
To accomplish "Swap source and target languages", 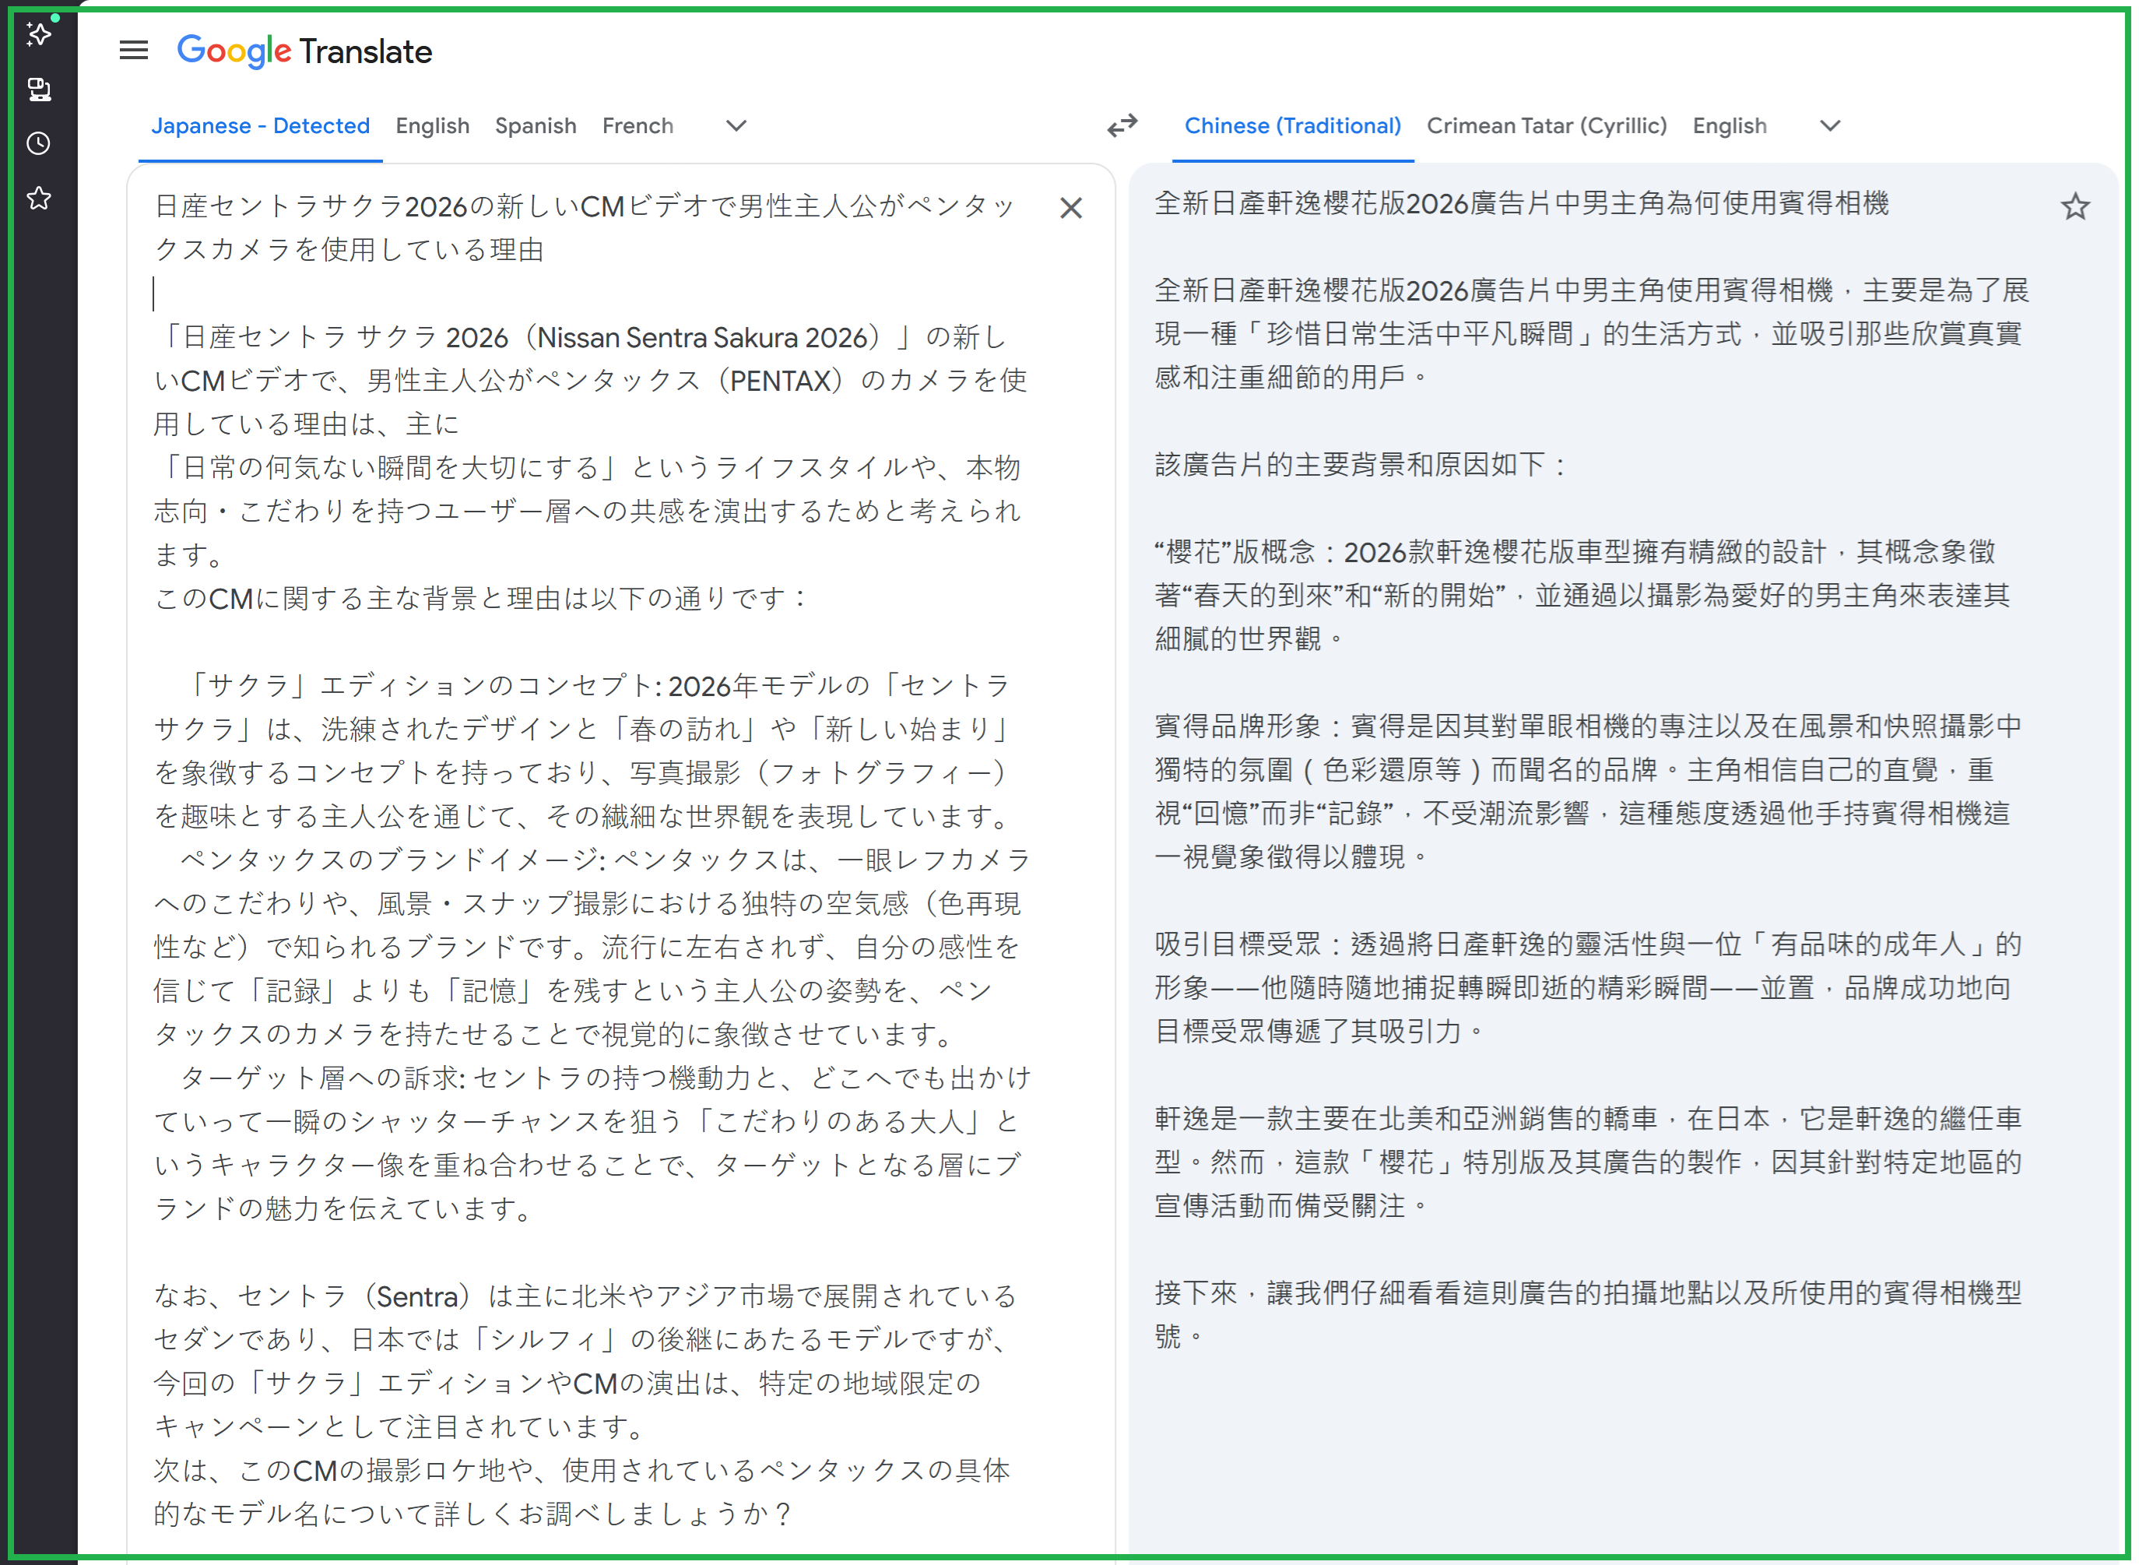I will [1122, 125].
